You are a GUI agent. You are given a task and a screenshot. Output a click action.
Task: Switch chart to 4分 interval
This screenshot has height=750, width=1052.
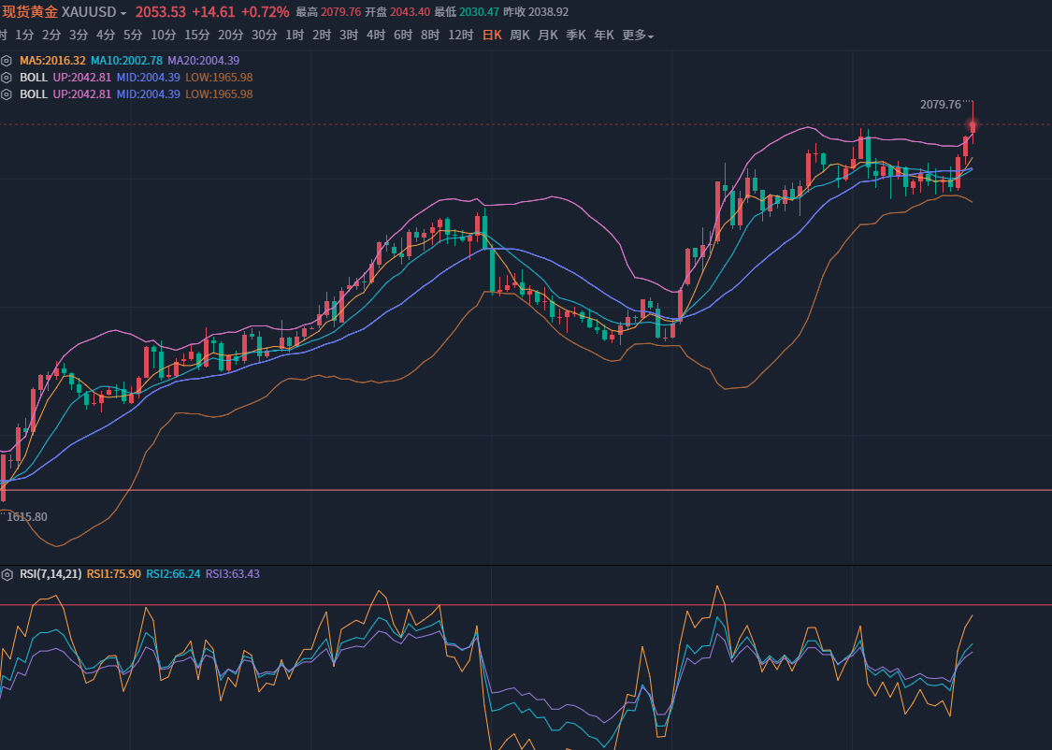point(106,35)
